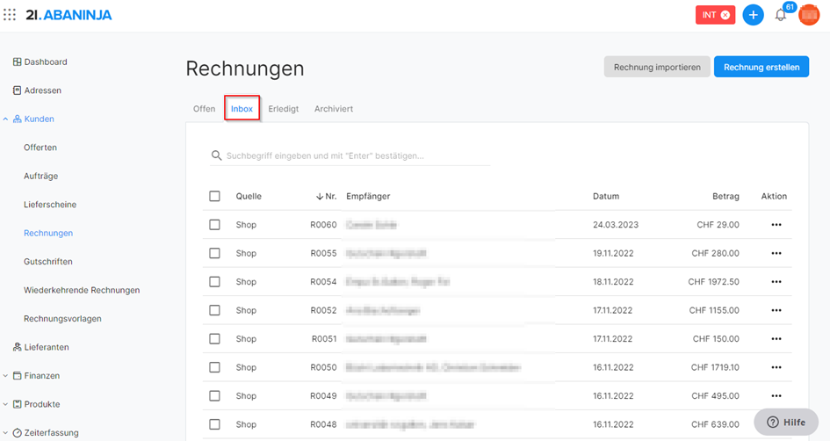Expand the Produkte section in sidebar
This screenshot has height=441, width=830.
(6, 404)
